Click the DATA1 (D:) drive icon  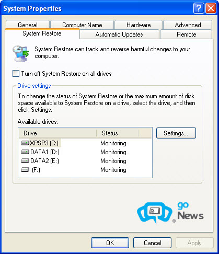coord(25,152)
